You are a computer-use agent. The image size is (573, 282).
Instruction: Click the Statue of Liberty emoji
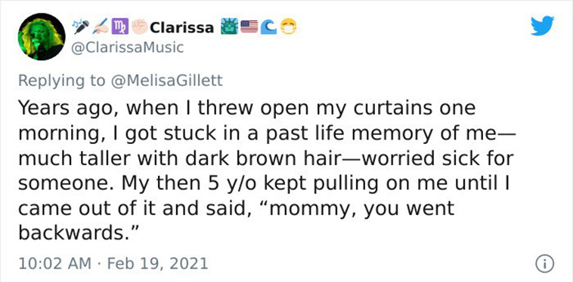(x=229, y=27)
